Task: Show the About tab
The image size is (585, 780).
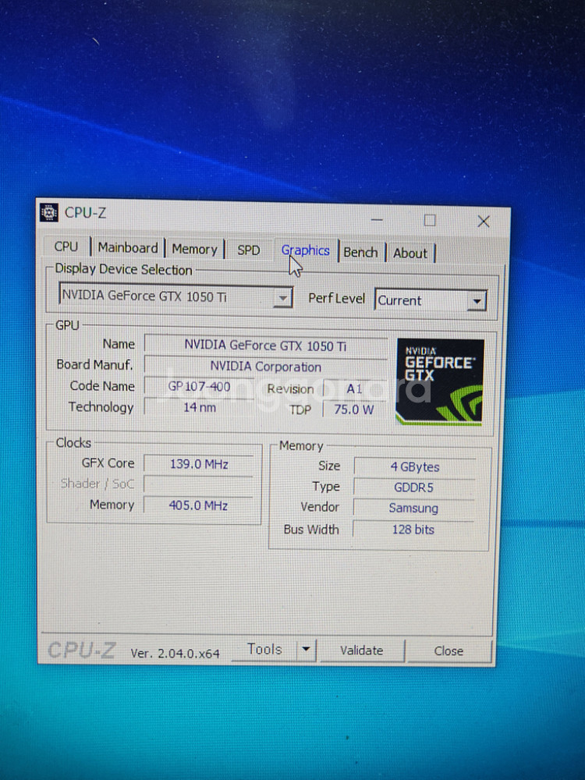Action: click(410, 253)
